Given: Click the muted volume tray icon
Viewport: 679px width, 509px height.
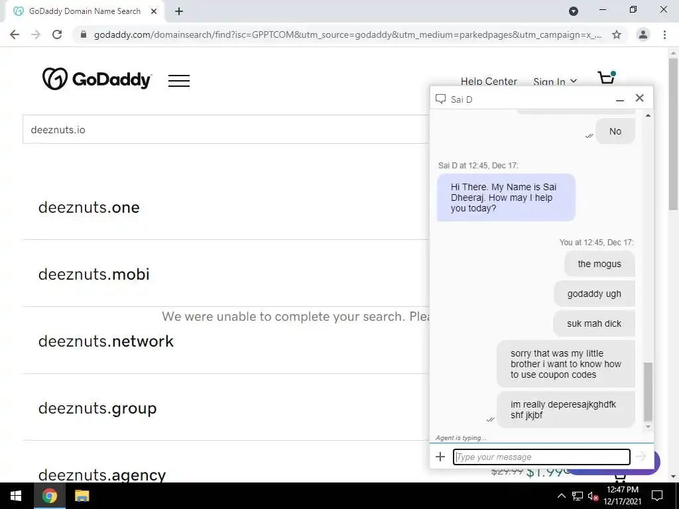Looking at the screenshot, I should click(x=593, y=496).
